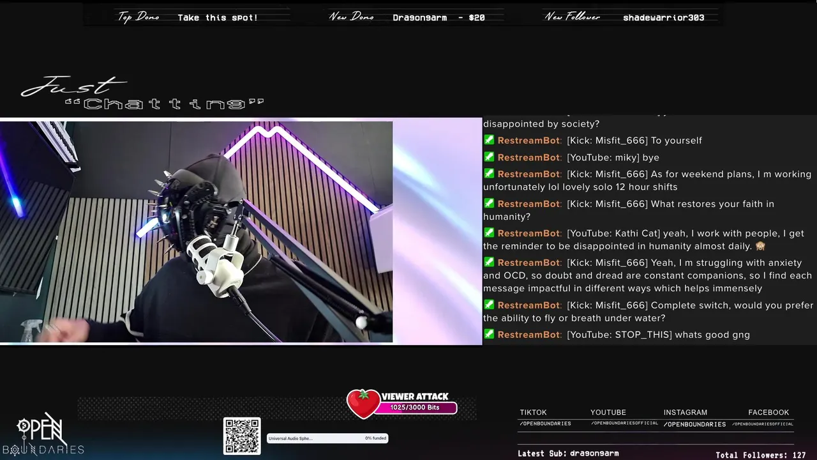This screenshot has width=817, height=460.
Task: Click the monkey emoji in Kathi Cat's message
Action: (x=760, y=246)
